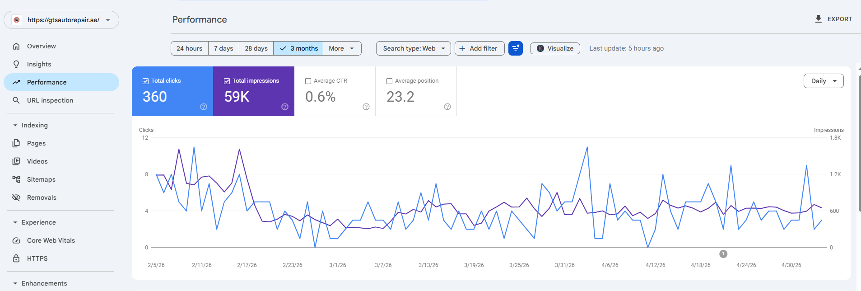Open Insights in the sidebar
Viewport: 861px width, 291px height.
point(61,64)
